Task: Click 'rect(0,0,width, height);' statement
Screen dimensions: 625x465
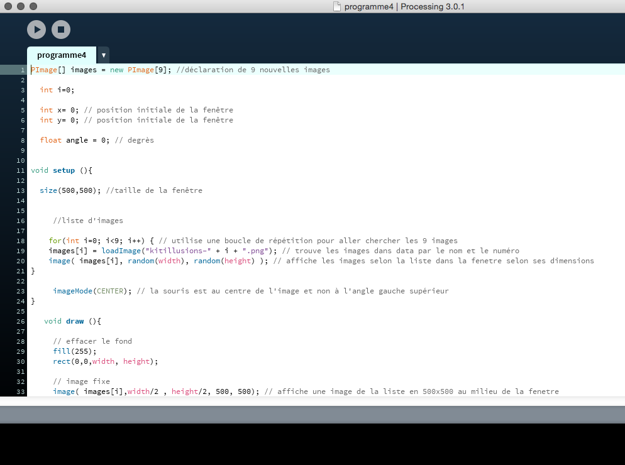Action: click(106, 361)
